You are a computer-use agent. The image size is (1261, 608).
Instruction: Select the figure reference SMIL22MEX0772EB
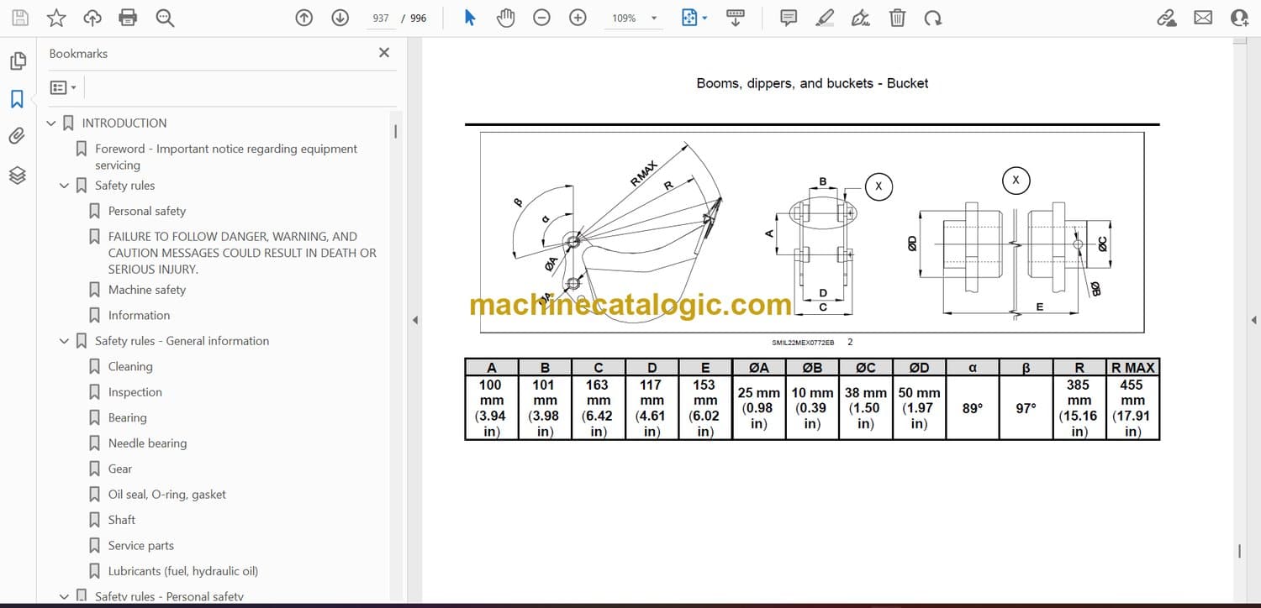[x=803, y=343]
